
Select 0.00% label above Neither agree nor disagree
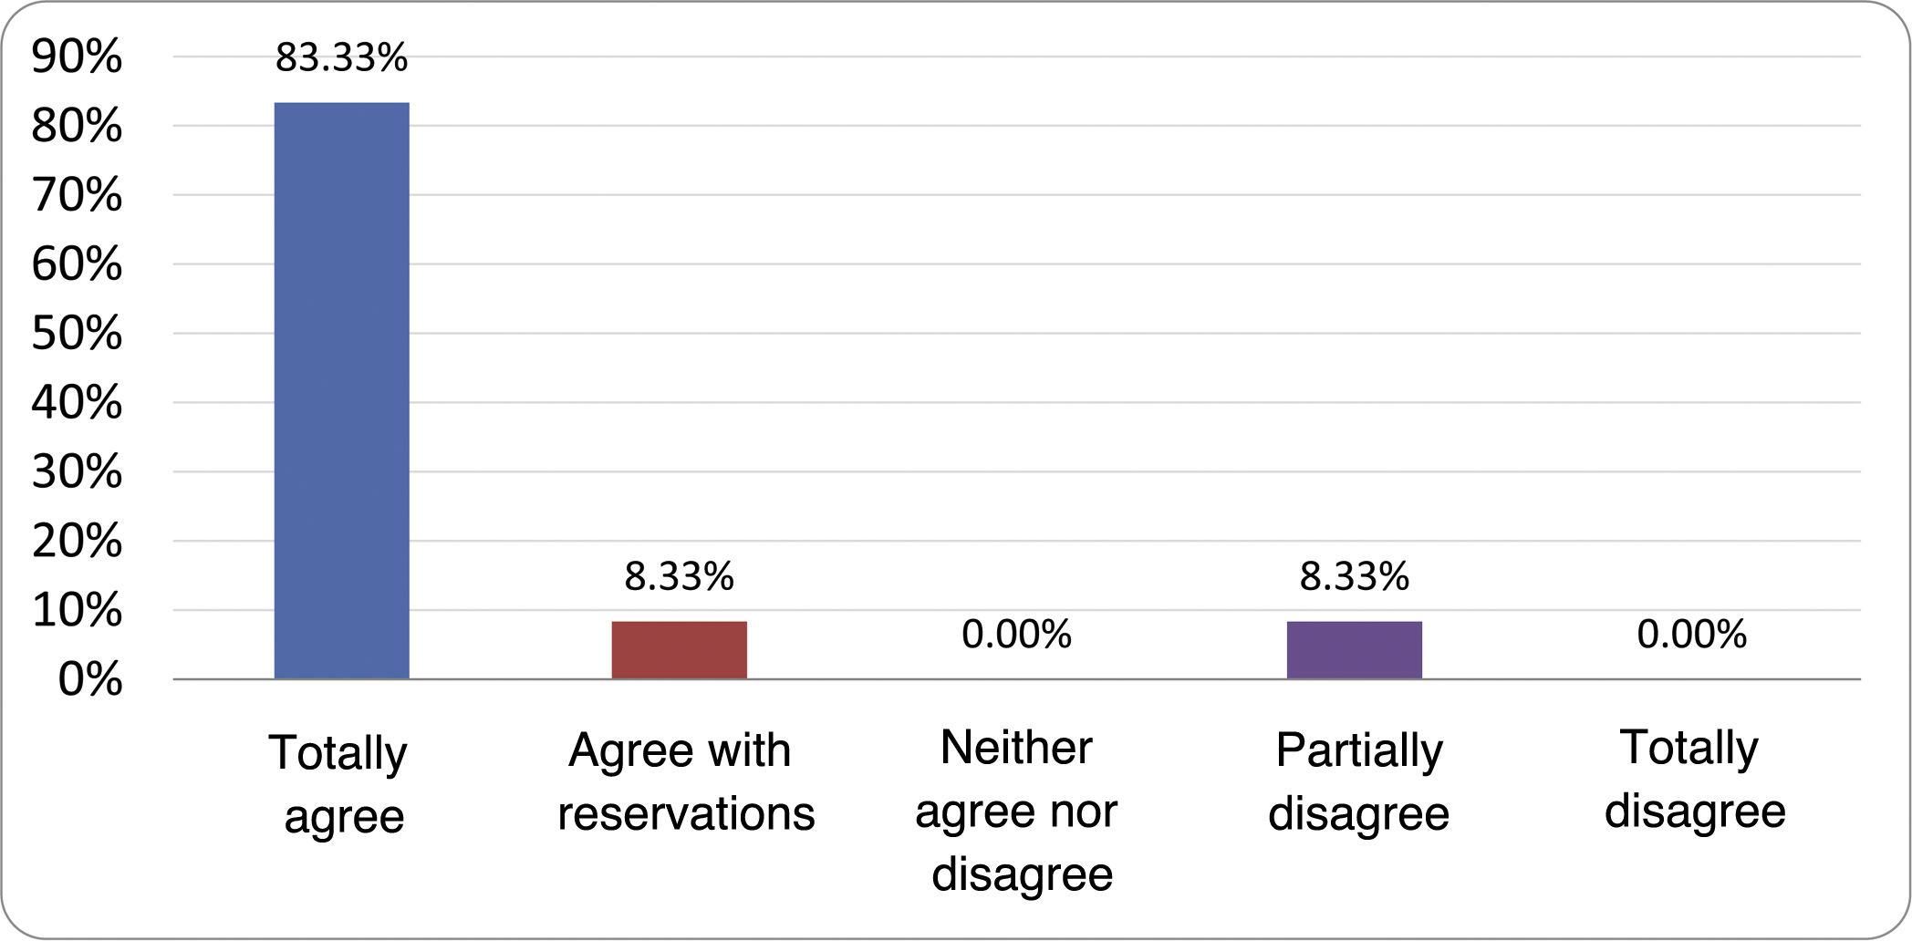pos(1016,635)
